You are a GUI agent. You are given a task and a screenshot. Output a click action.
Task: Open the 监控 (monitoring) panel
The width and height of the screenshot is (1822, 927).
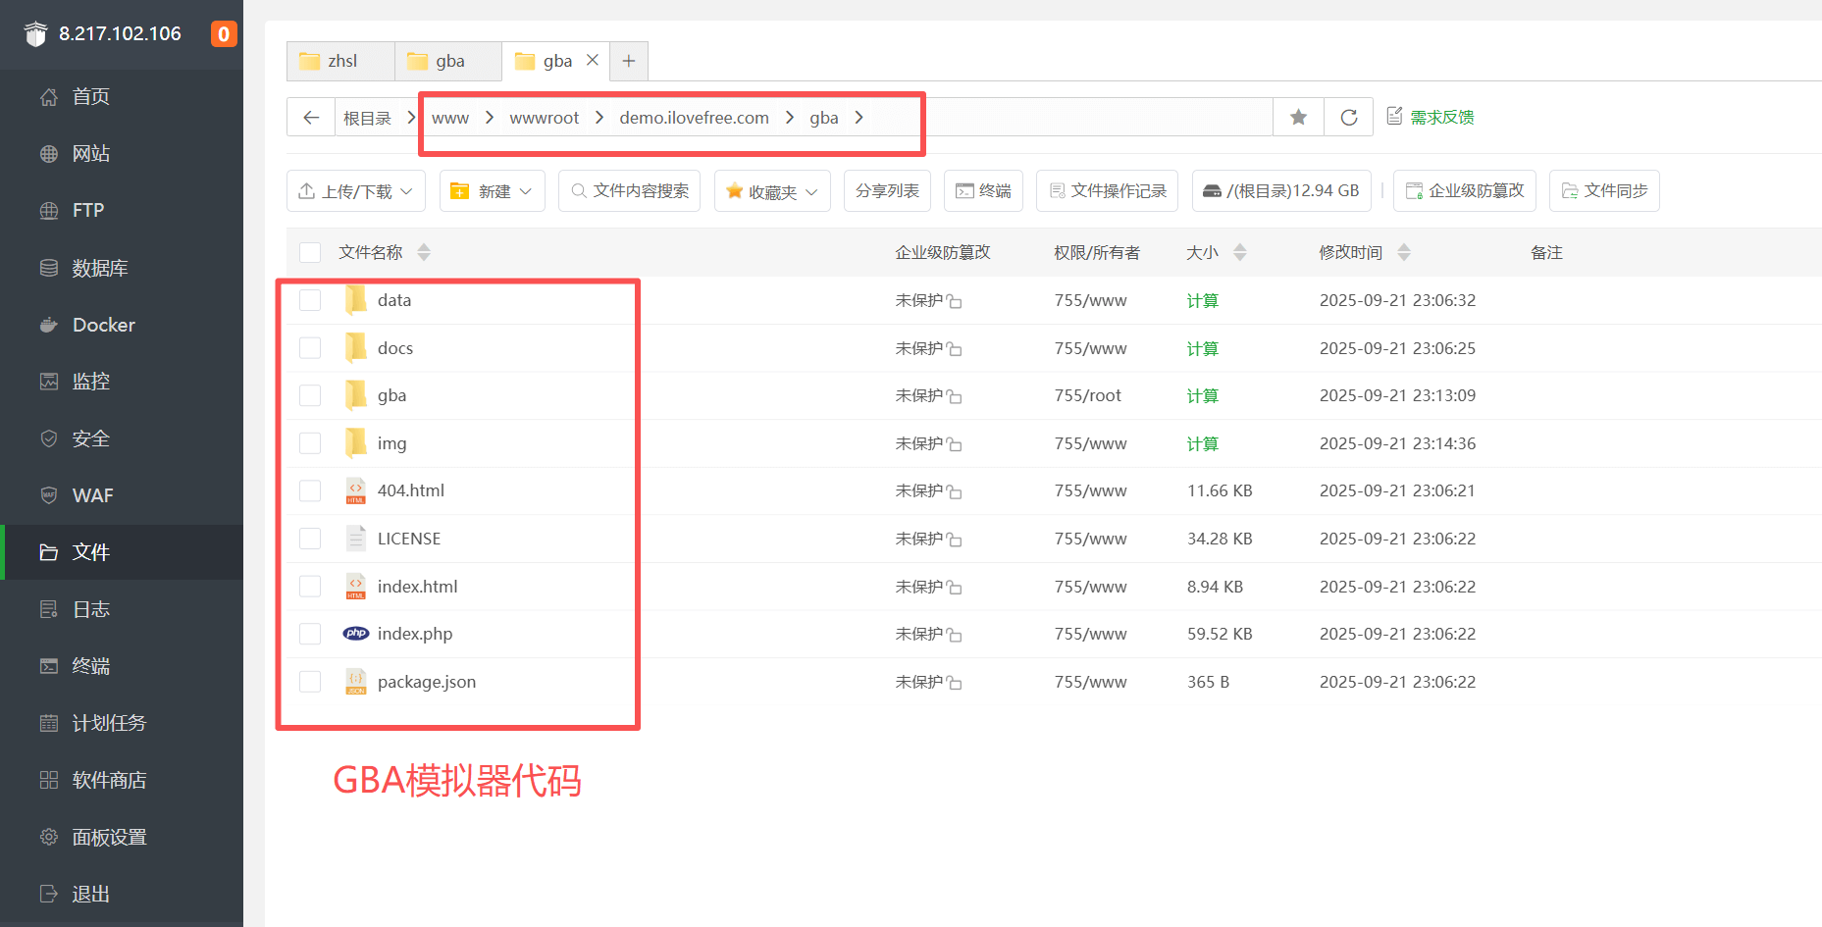point(90,382)
